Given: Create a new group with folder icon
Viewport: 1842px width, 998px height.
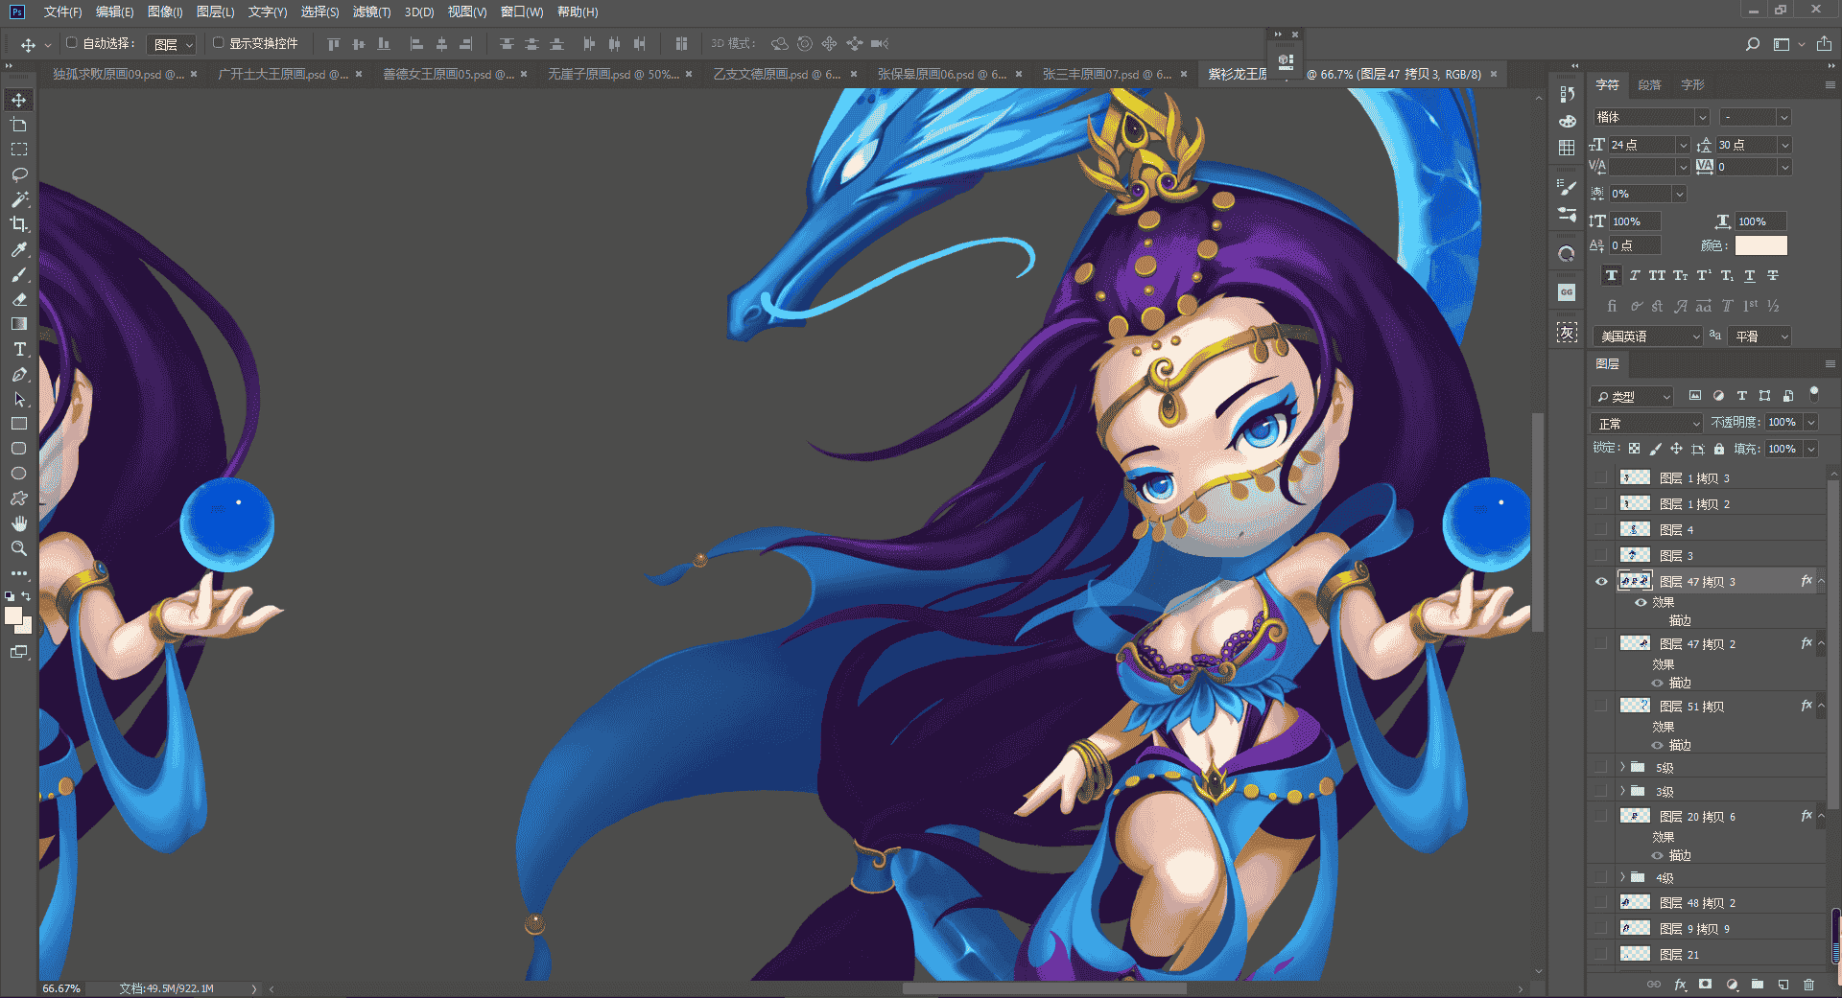Looking at the screenshot, I should click(1757, 985).
